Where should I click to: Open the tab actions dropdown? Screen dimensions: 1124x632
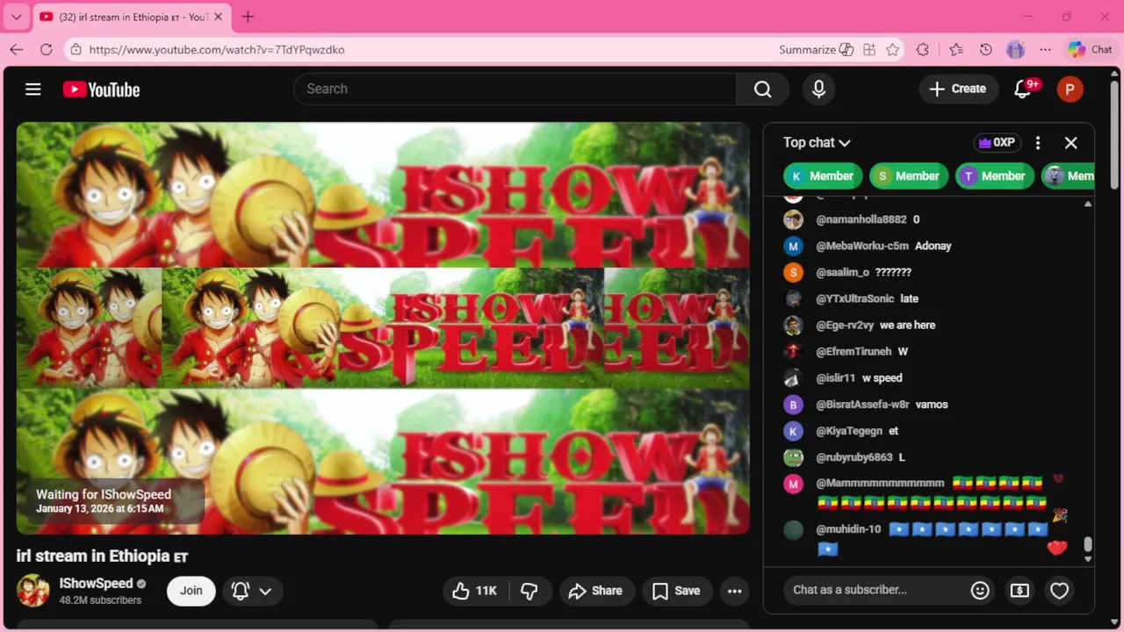[16, 17]
